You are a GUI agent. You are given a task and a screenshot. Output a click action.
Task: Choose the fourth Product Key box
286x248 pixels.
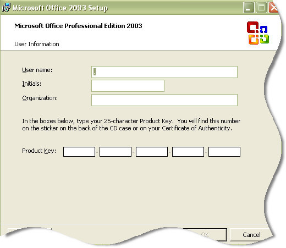click(x=188, y=152)
